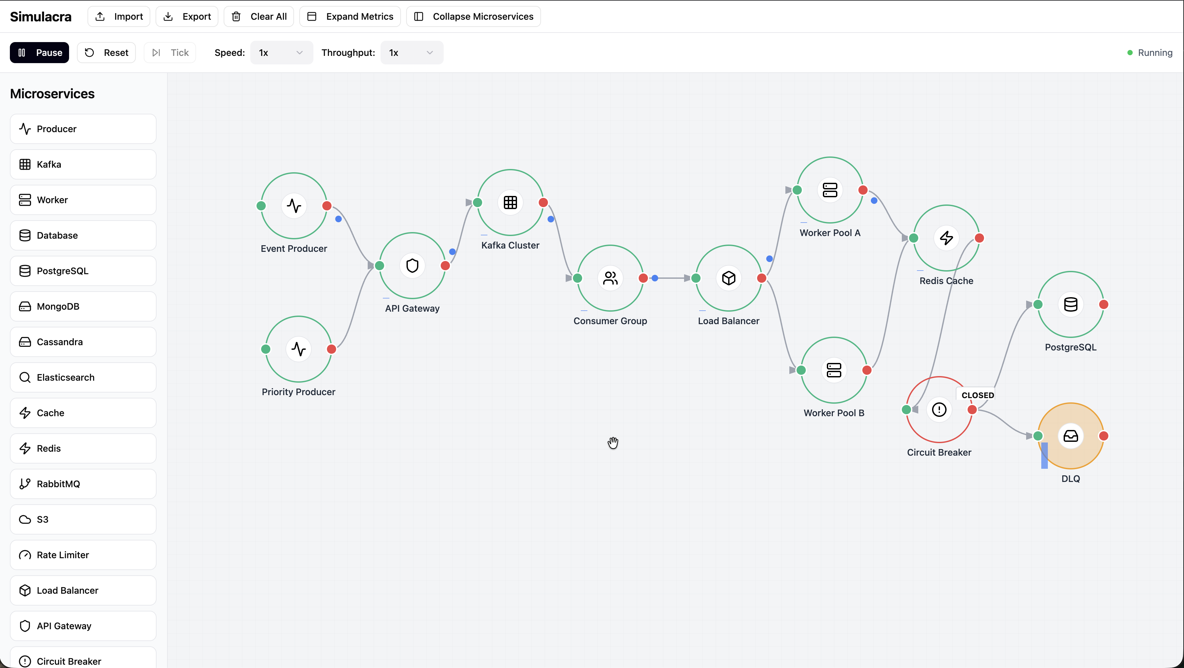Screen dimensions: 1184x668
Task: Click the Clear All button
Action: 259,16
